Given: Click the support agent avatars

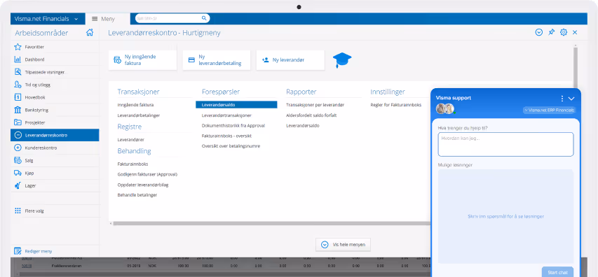Looking at the screenshot, I should tap(445, 109).
